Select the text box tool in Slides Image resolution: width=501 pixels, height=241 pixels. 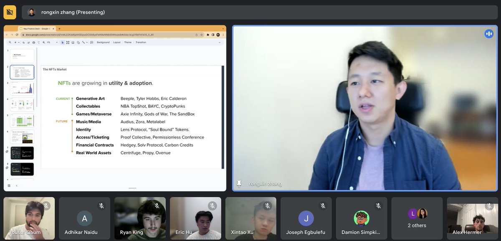click(x=68, y=42)
